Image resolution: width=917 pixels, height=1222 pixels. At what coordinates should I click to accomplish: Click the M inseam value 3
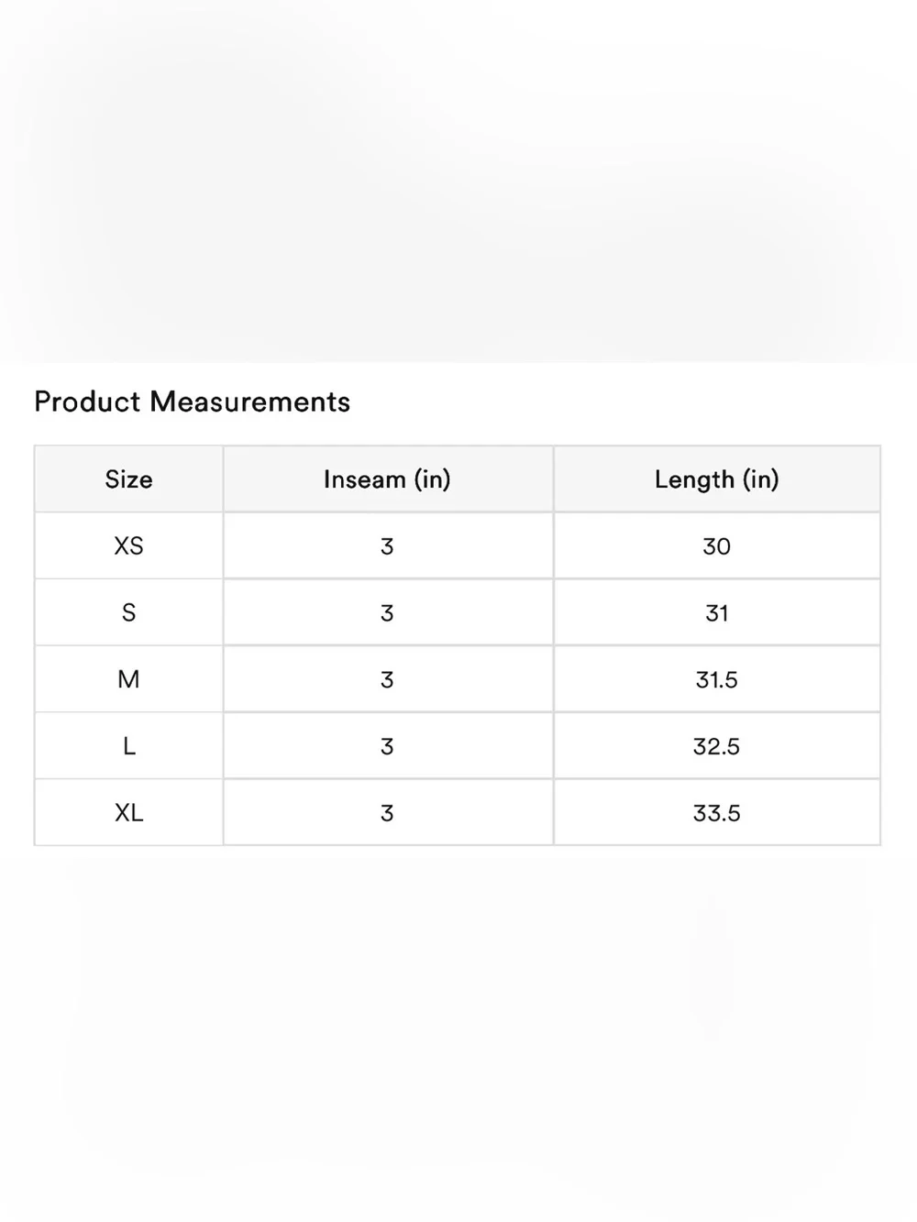point(388,679)
